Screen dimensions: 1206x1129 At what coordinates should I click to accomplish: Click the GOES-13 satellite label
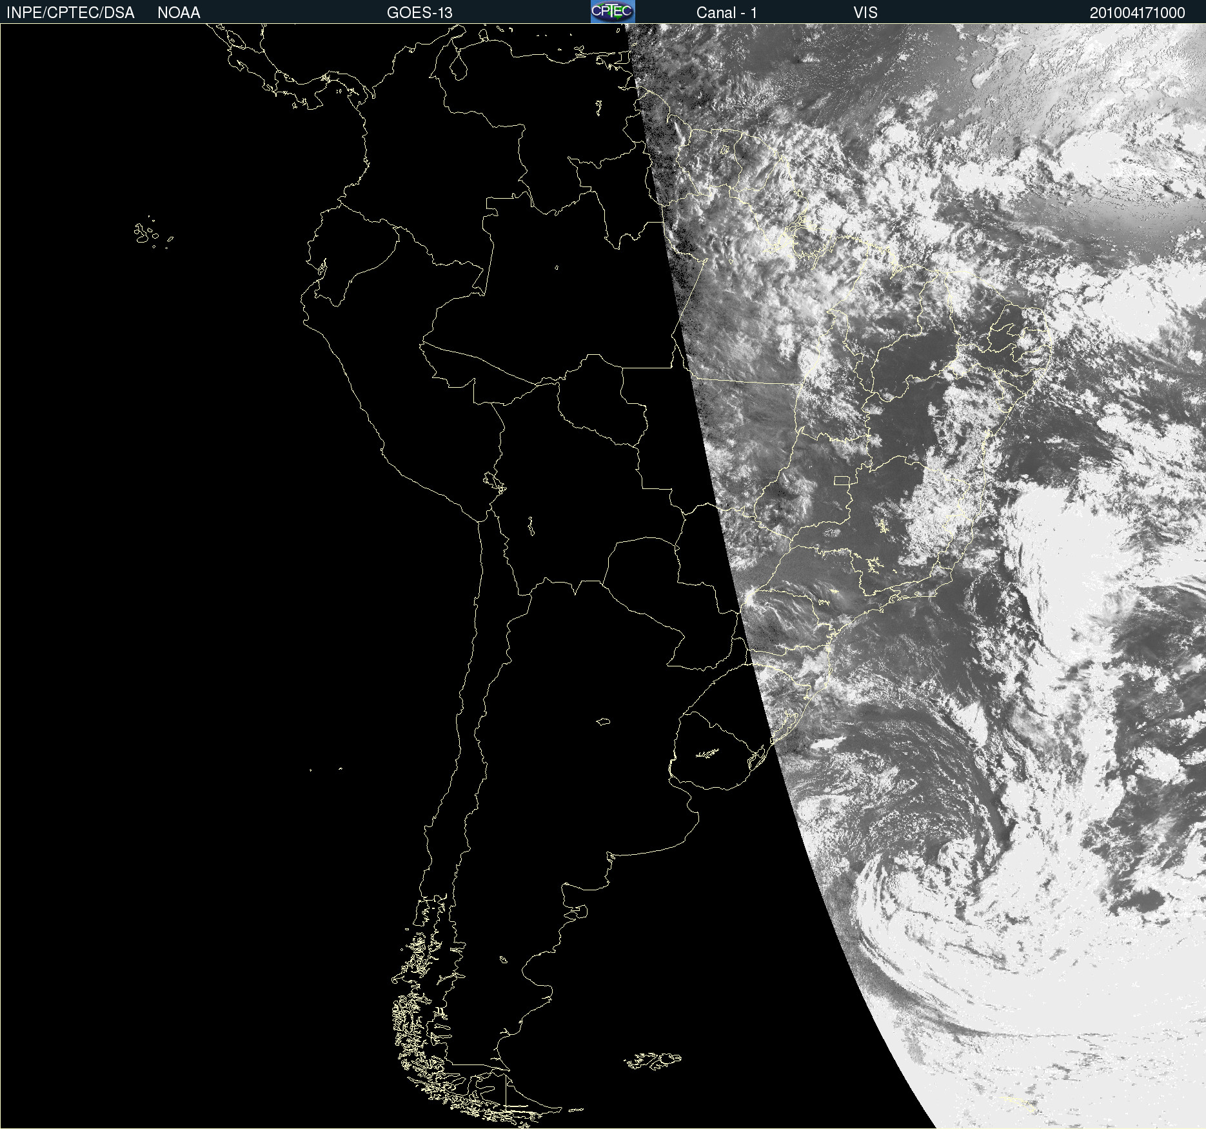click(419, 12)
